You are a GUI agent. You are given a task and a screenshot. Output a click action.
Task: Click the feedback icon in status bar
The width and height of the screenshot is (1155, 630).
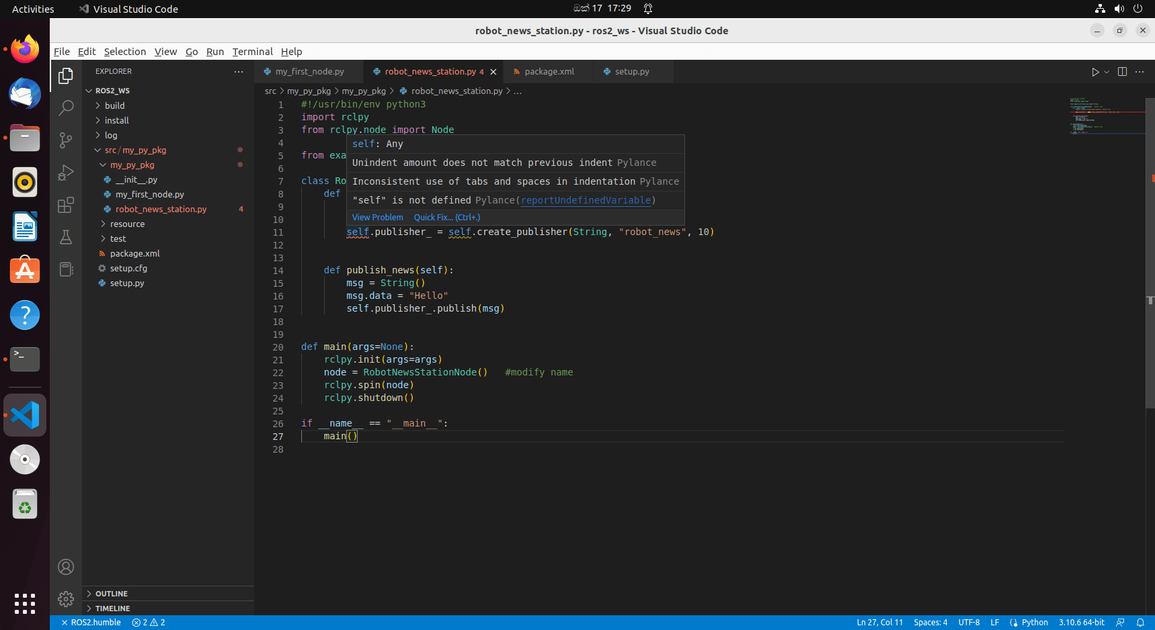click(1120, 623)
